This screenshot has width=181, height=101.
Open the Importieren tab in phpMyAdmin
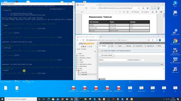(149, 46)
